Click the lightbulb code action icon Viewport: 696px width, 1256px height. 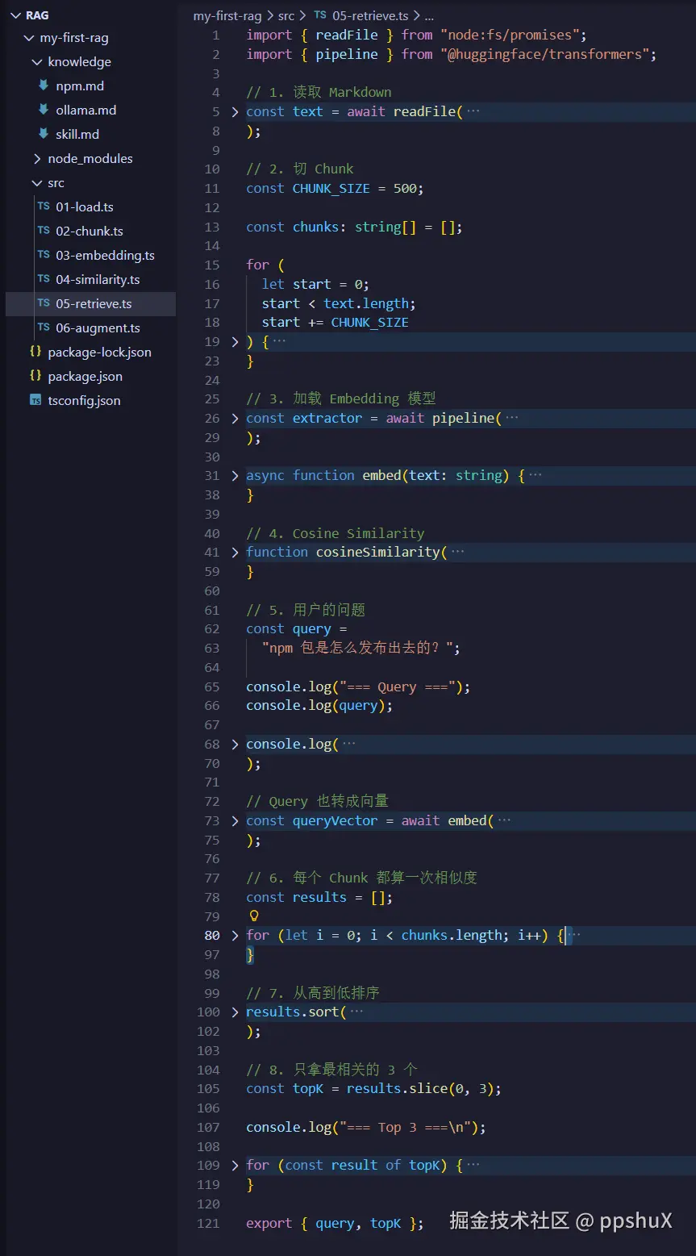[x=253, y=916]
